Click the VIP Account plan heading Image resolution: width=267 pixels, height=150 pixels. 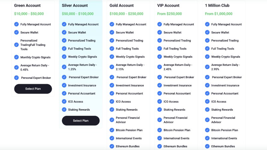[168, 6]
